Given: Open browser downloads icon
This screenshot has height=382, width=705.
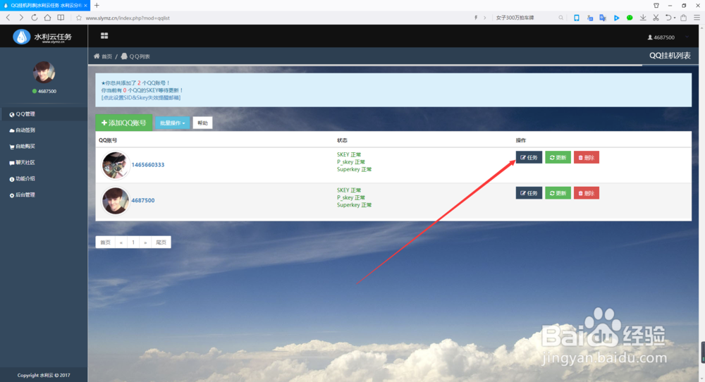Looking at the screenshot, I should (643, 18).
